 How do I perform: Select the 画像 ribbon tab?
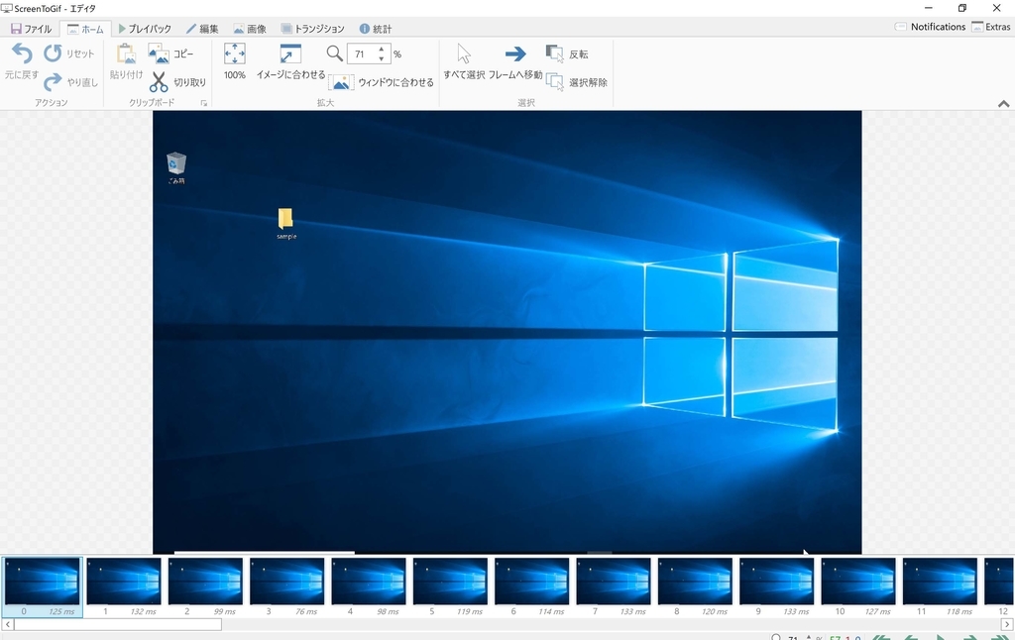tap(250, 29)
